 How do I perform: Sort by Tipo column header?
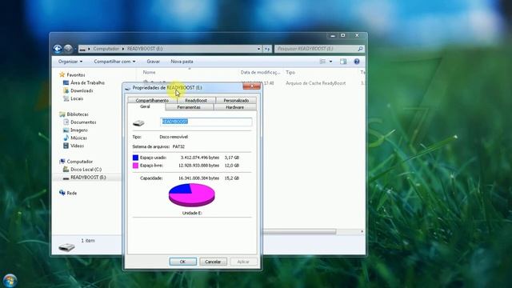[290, 72]
